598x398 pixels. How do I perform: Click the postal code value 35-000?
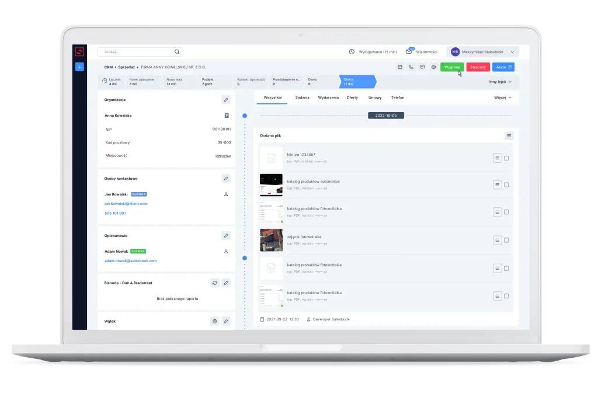click(x=224, y=142)
